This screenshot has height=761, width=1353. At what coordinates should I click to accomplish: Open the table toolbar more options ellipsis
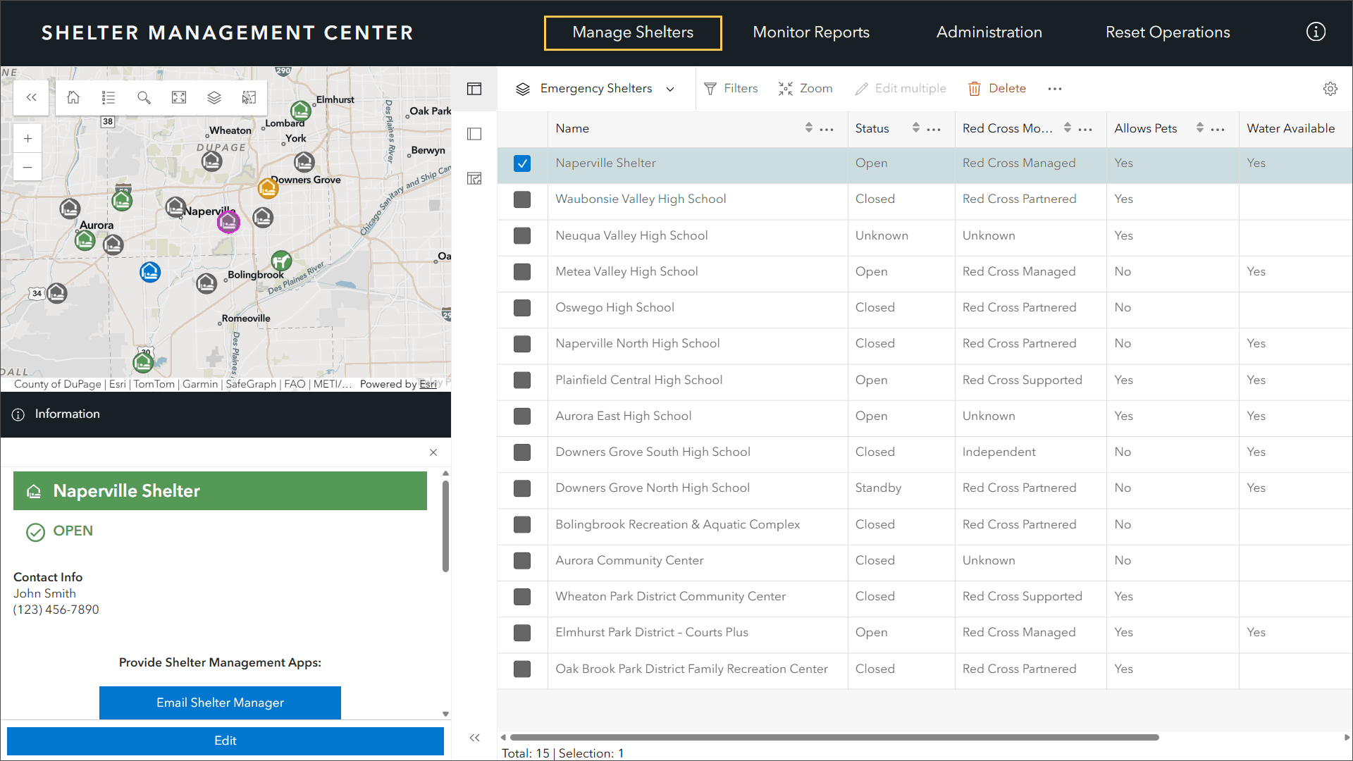(x=1054, y=89)
